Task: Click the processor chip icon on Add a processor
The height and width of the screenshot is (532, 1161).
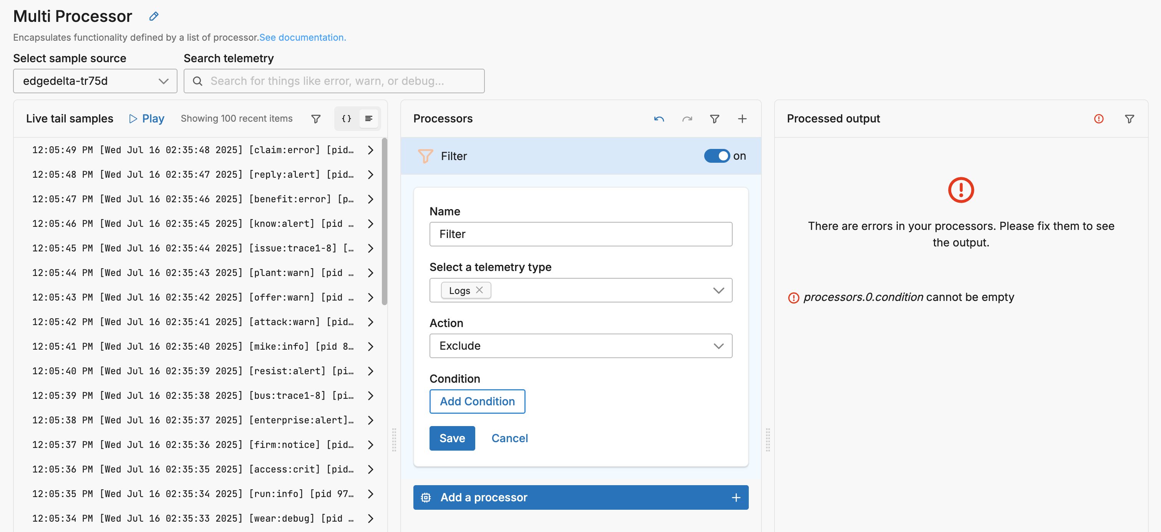Action: click(x=425, y=497)
